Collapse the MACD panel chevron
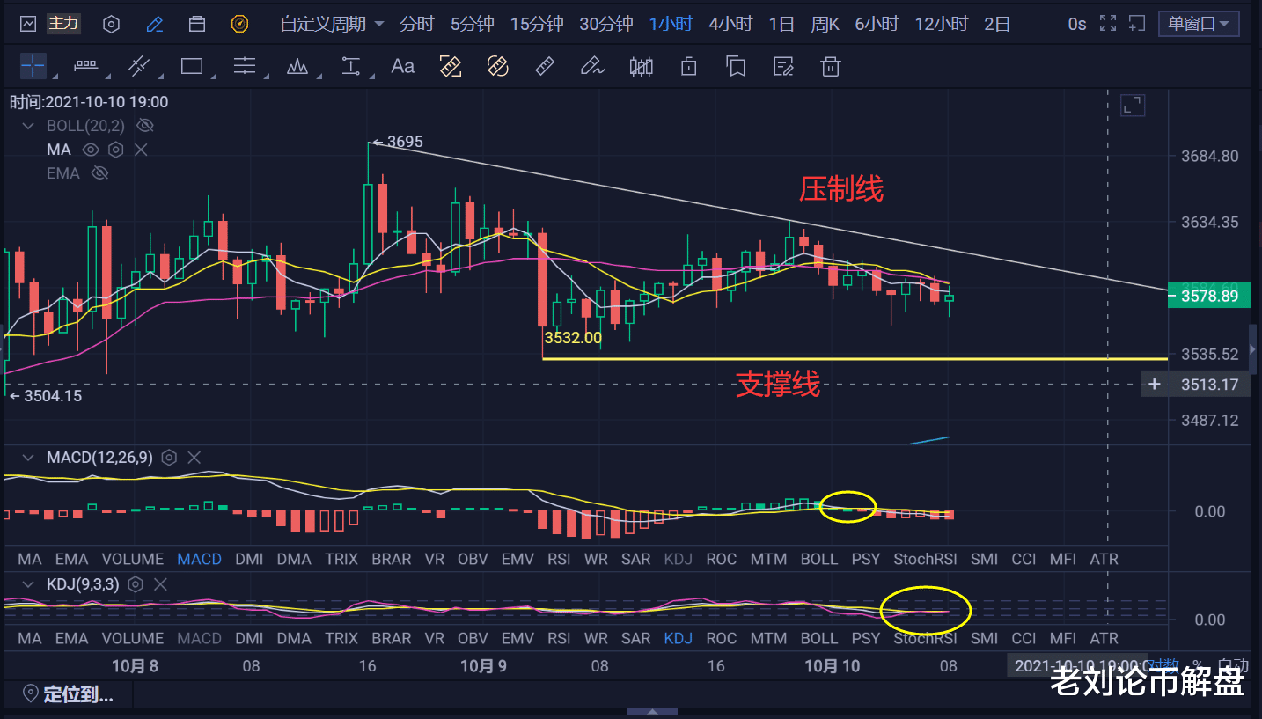 click(x=30, y=458)
